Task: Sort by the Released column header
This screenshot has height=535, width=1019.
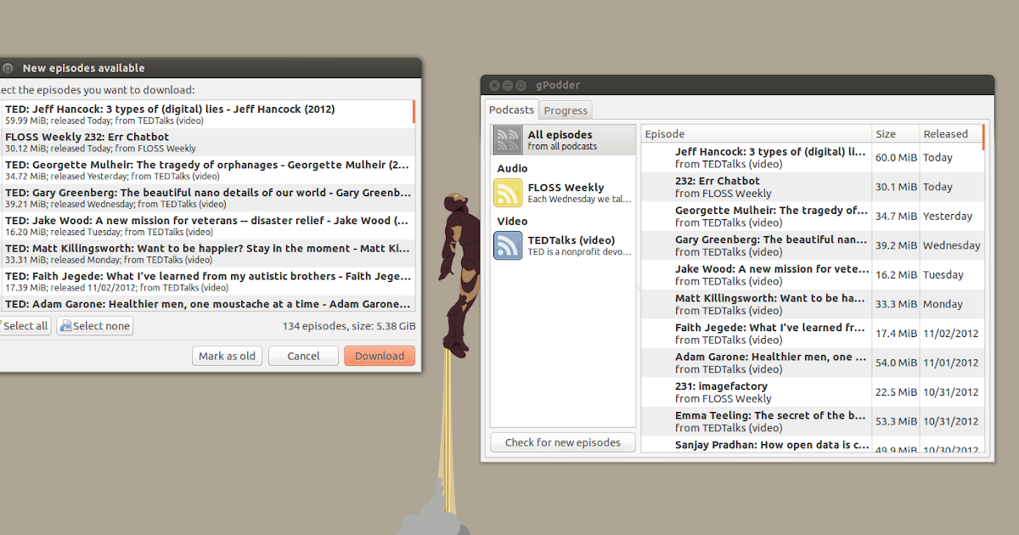Action: (950, 134)
